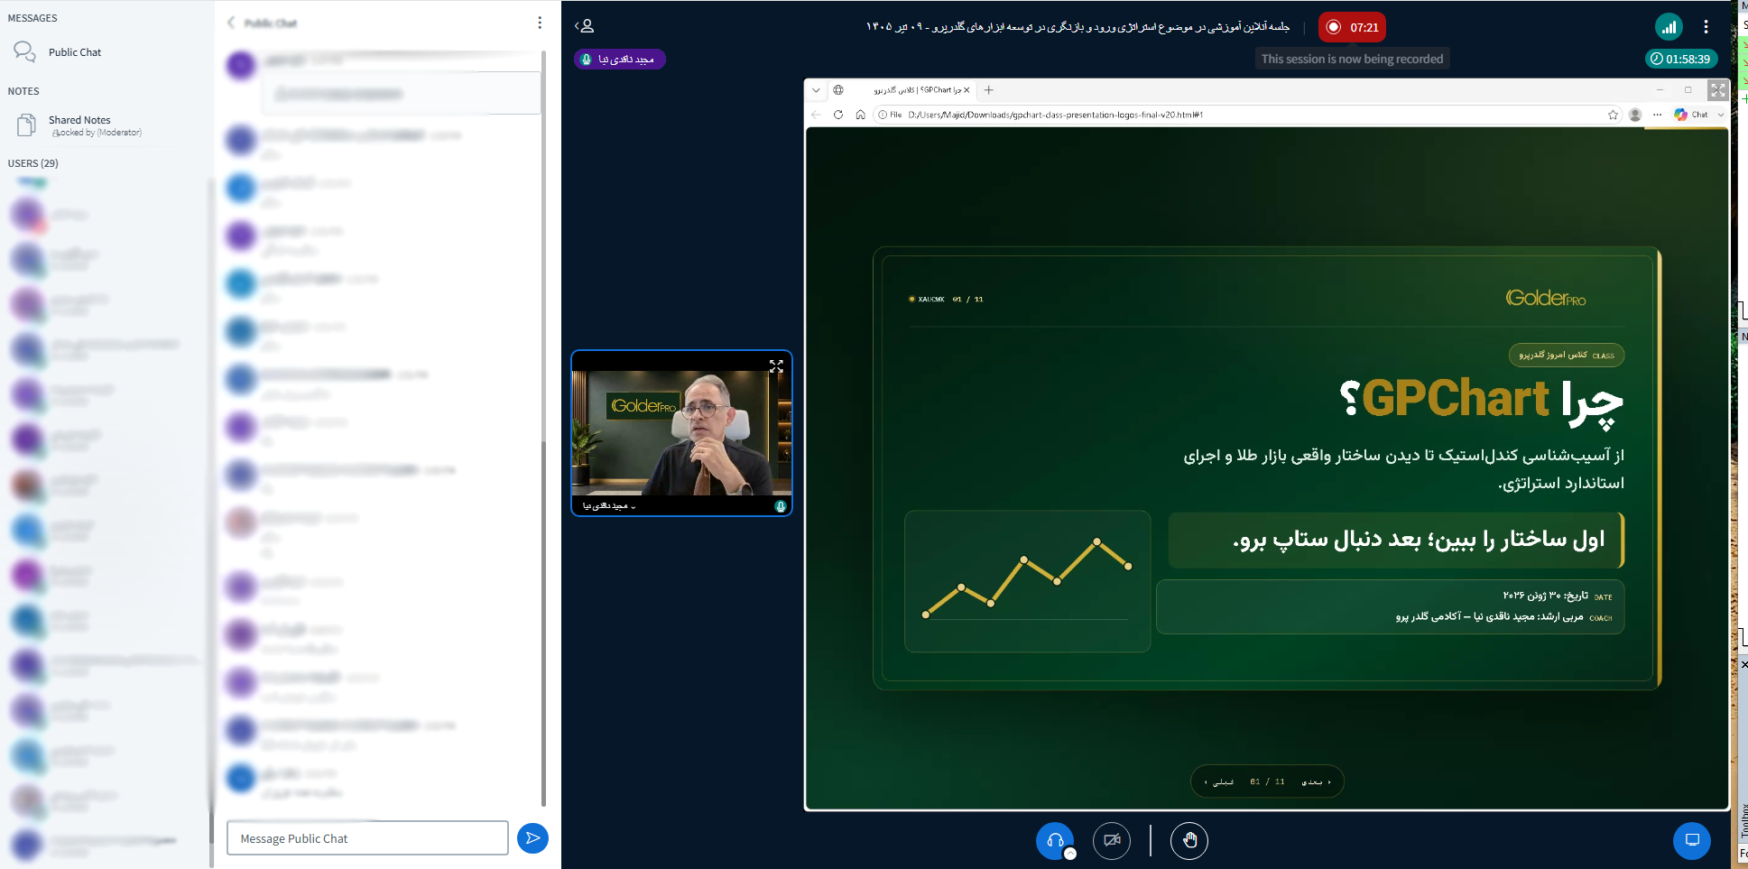Click the send message arrow button
This screenshot has height=869, width=1748.
coord(532,838)
